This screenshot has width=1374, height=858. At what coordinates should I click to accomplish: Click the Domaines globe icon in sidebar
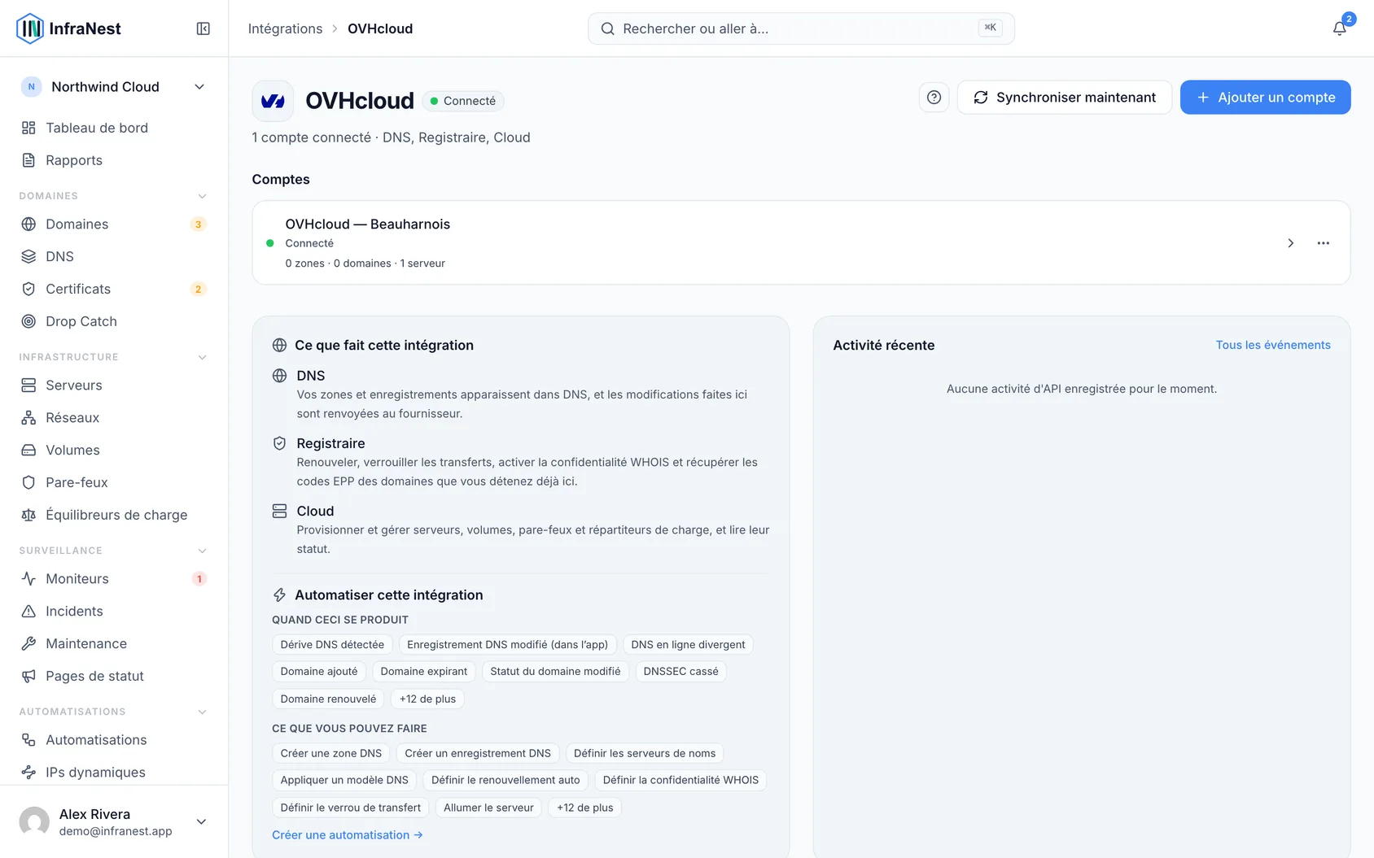coord(28,224)
